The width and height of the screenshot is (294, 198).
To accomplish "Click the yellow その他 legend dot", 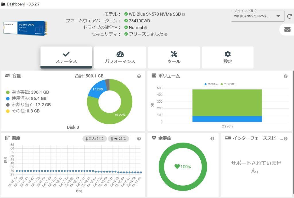I will coord(8,111).
